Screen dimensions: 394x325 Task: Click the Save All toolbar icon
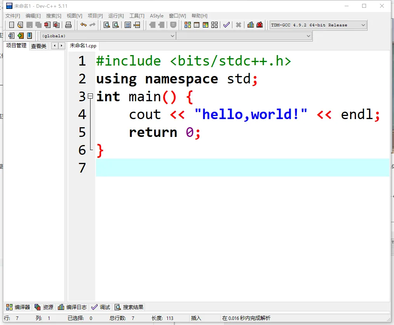pyautogui.click(x=38, y=25)
